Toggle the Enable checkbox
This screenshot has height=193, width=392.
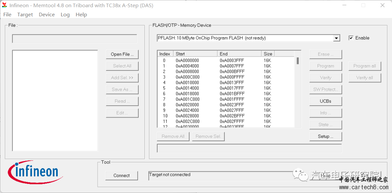coord(351,38)
